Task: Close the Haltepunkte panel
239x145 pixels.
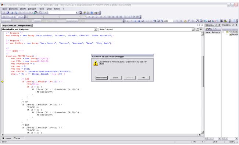Action: (220, 25)
